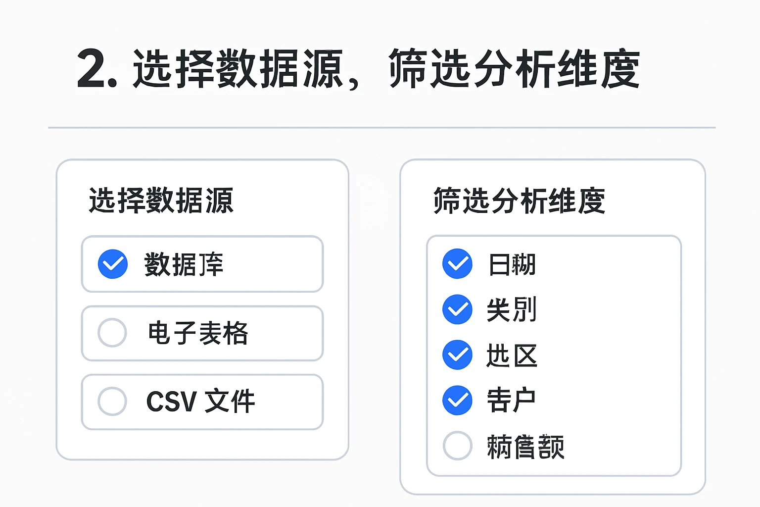
Task: Toggle the blue checkmark next to 类别
Action: [x=457, y=309]
